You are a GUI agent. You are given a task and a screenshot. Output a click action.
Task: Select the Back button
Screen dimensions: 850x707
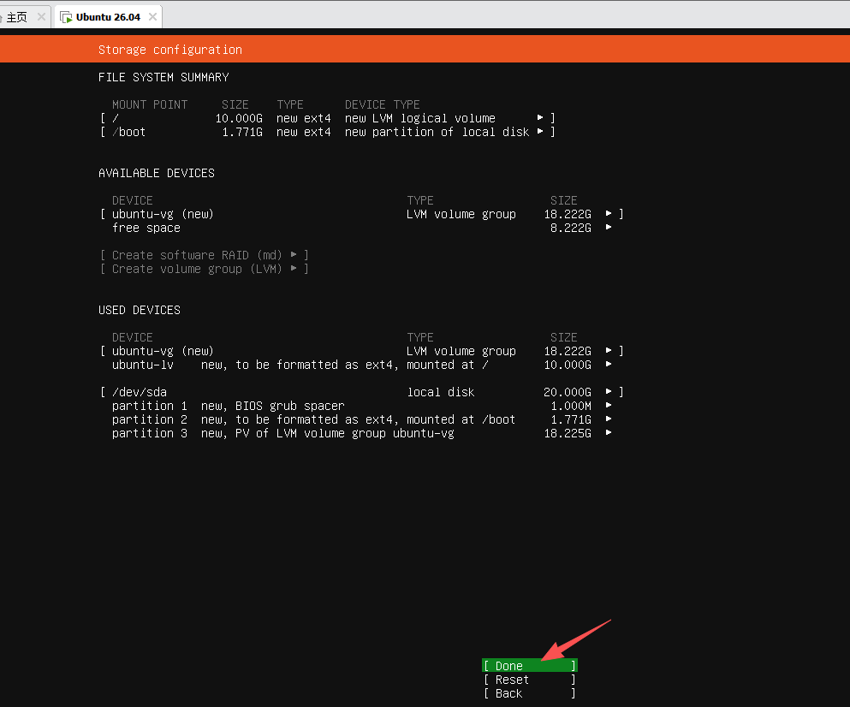529,693
